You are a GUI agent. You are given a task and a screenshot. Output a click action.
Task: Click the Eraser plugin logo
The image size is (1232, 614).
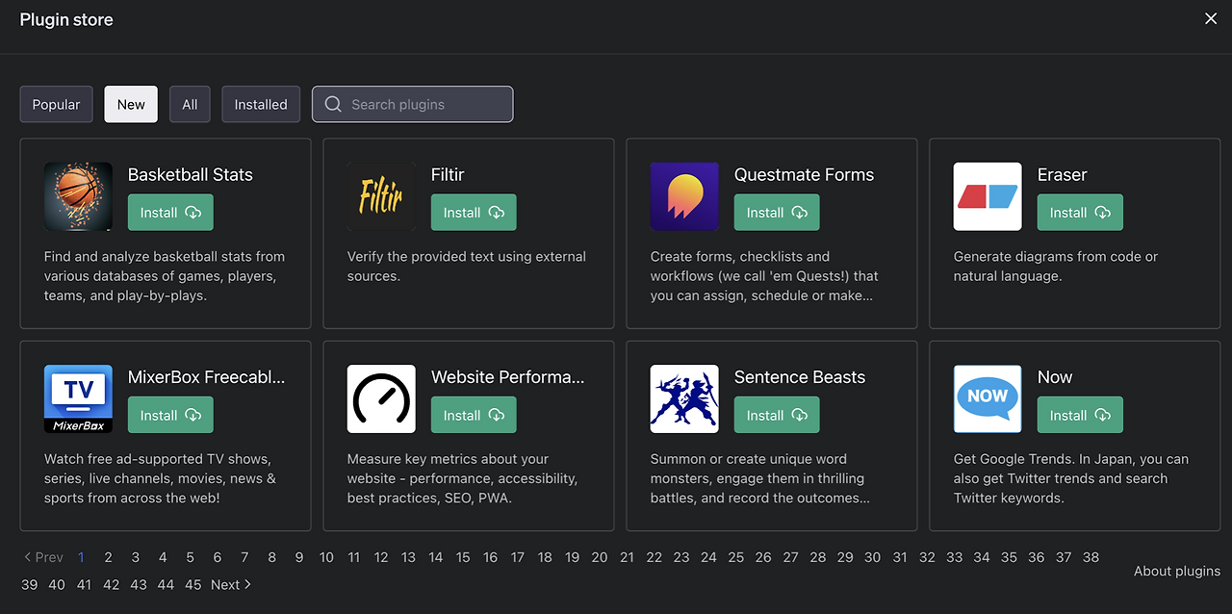(x=988, y=196)
